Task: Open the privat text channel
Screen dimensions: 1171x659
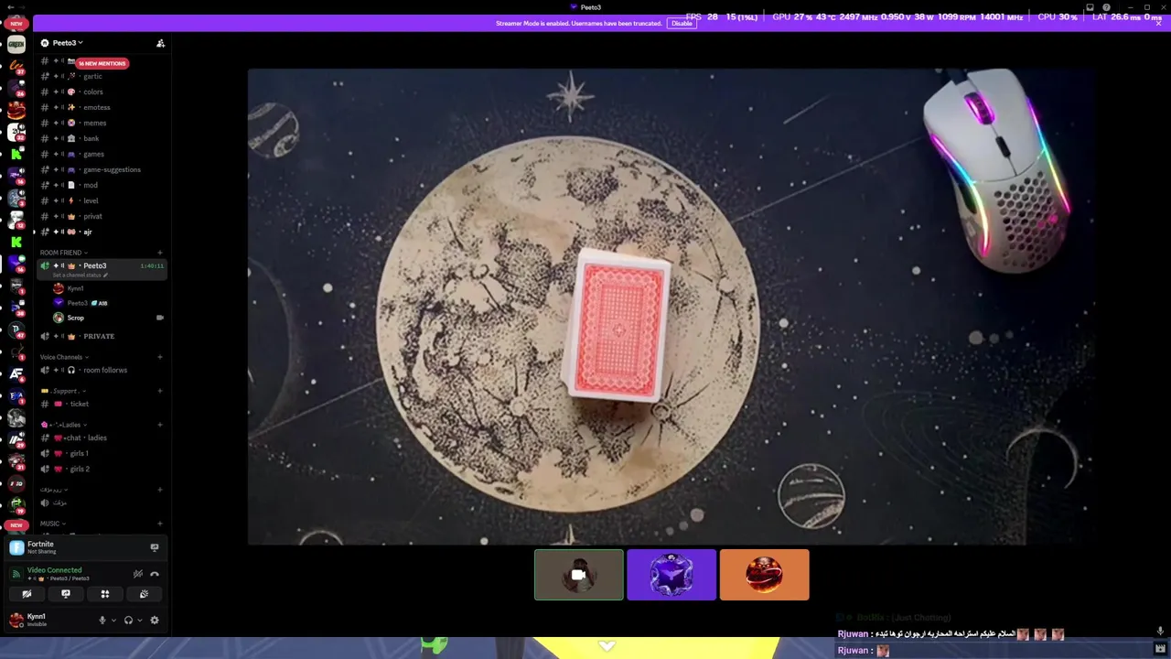Action: pyautogui.click(x=101, y=216)
